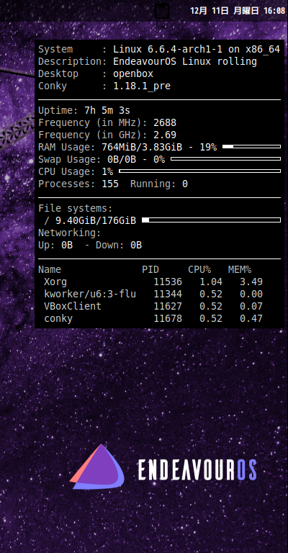Viewport: 288px width, 553px height.
Task: Click the EndeavourOS triangle logo on wallpaper
Action: [x=97, y=467]
